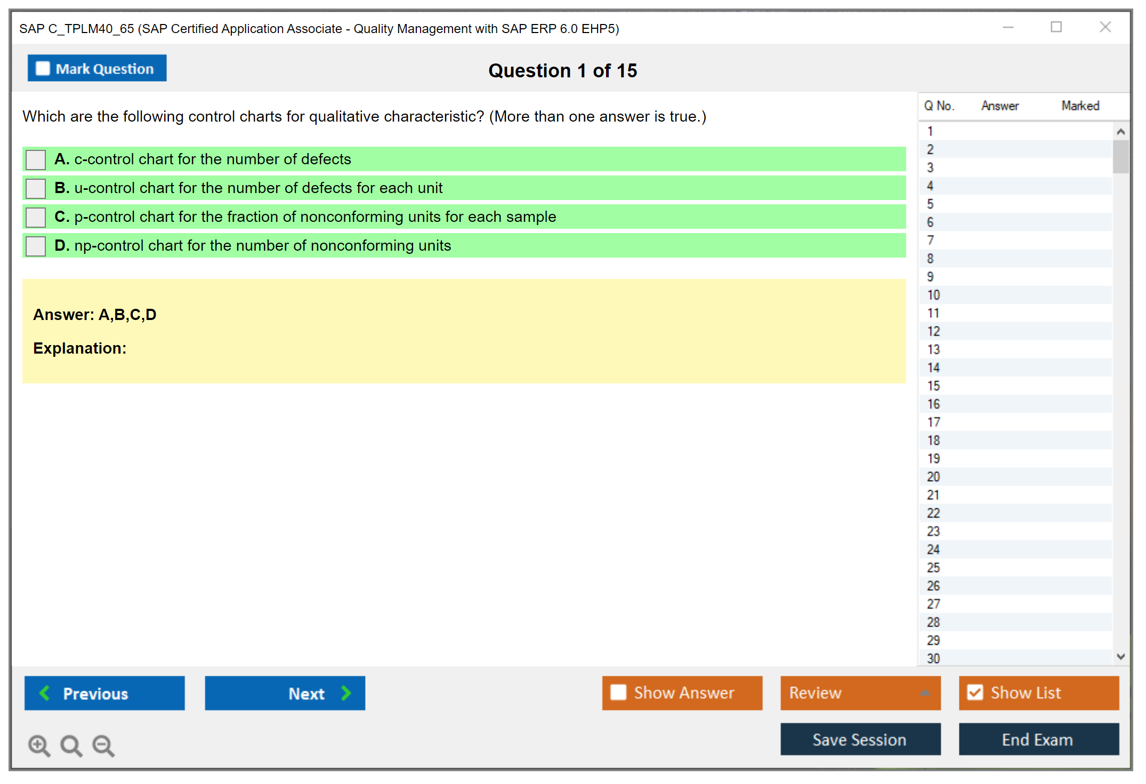The height and width of the screenshot is (784, 1146).
Task: Click the Marked column header
Action: pos(1080,106)
